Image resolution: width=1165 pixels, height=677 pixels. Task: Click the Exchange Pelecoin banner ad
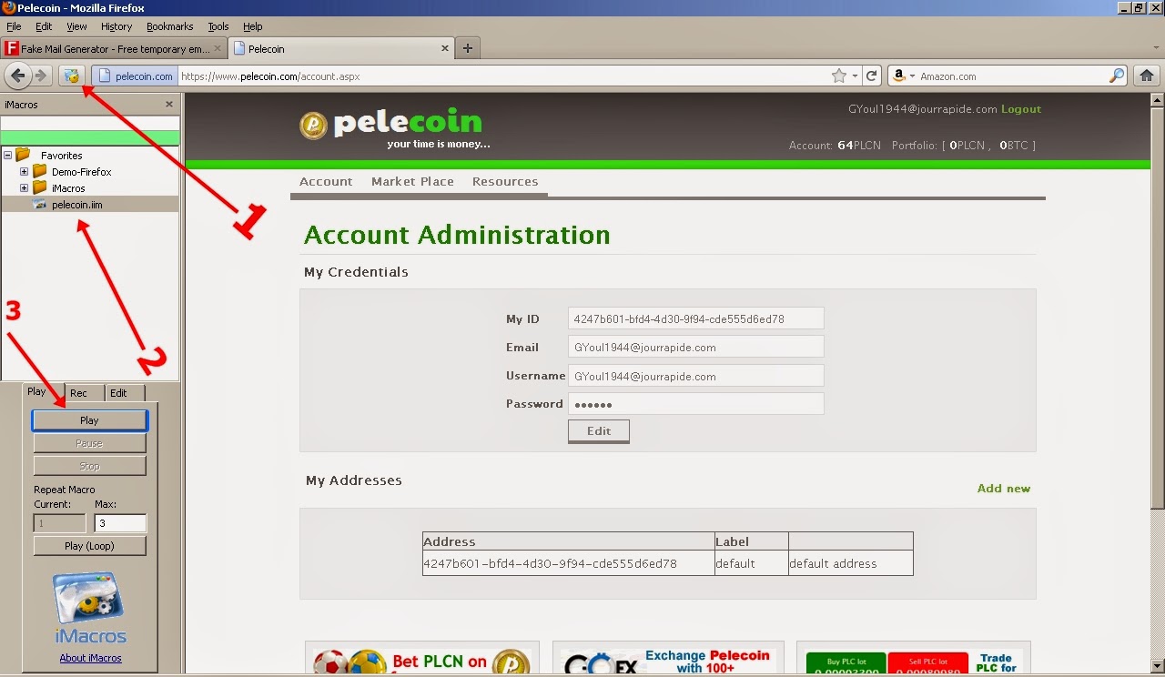pos(668,659)
